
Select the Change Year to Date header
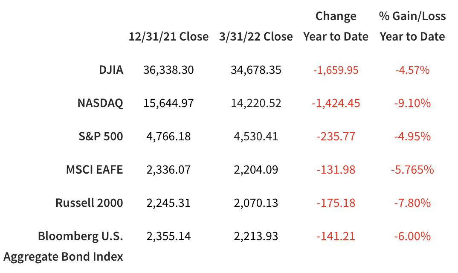click(x=336, y=26)
